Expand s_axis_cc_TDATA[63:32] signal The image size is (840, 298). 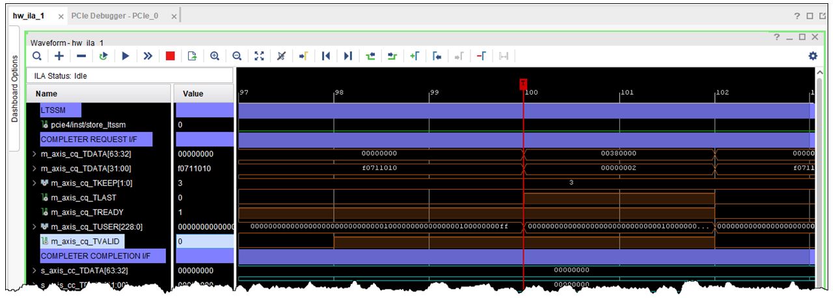[34, 270]
